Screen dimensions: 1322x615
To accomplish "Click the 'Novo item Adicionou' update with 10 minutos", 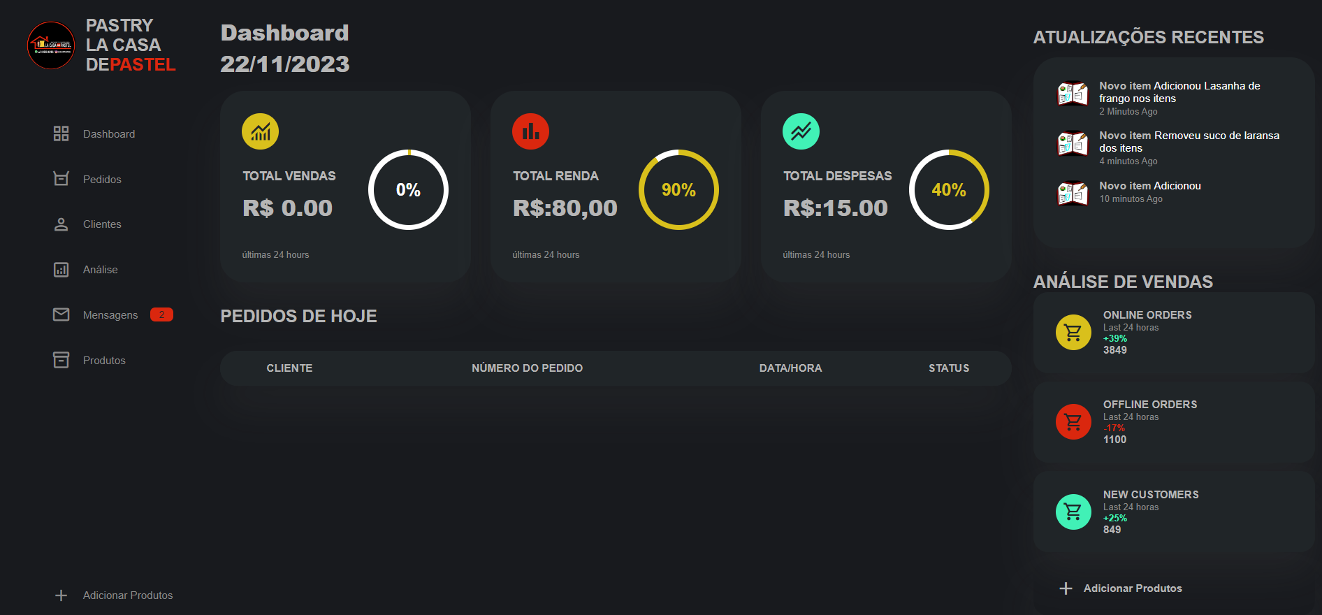I will 1150,186.
